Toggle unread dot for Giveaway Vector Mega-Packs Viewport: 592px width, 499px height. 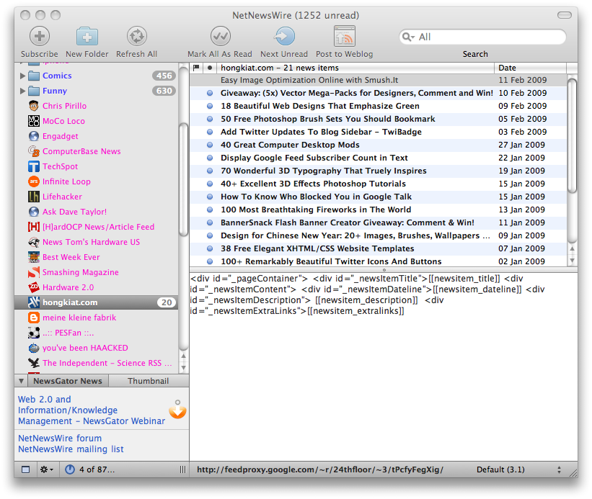[210, 93]
